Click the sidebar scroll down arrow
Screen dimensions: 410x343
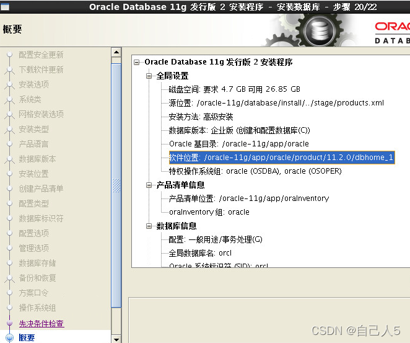click(116, 339)
